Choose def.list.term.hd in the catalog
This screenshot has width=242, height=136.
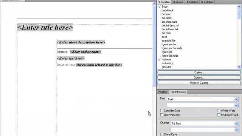point(170,29)
